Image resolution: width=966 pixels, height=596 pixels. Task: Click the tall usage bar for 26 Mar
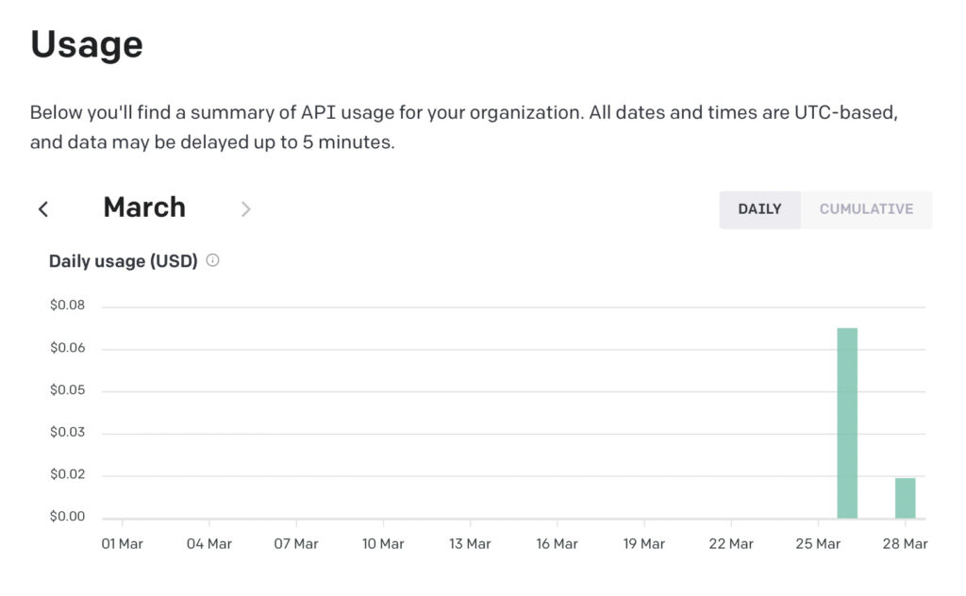pyautogui.click(x=847, y=423)
